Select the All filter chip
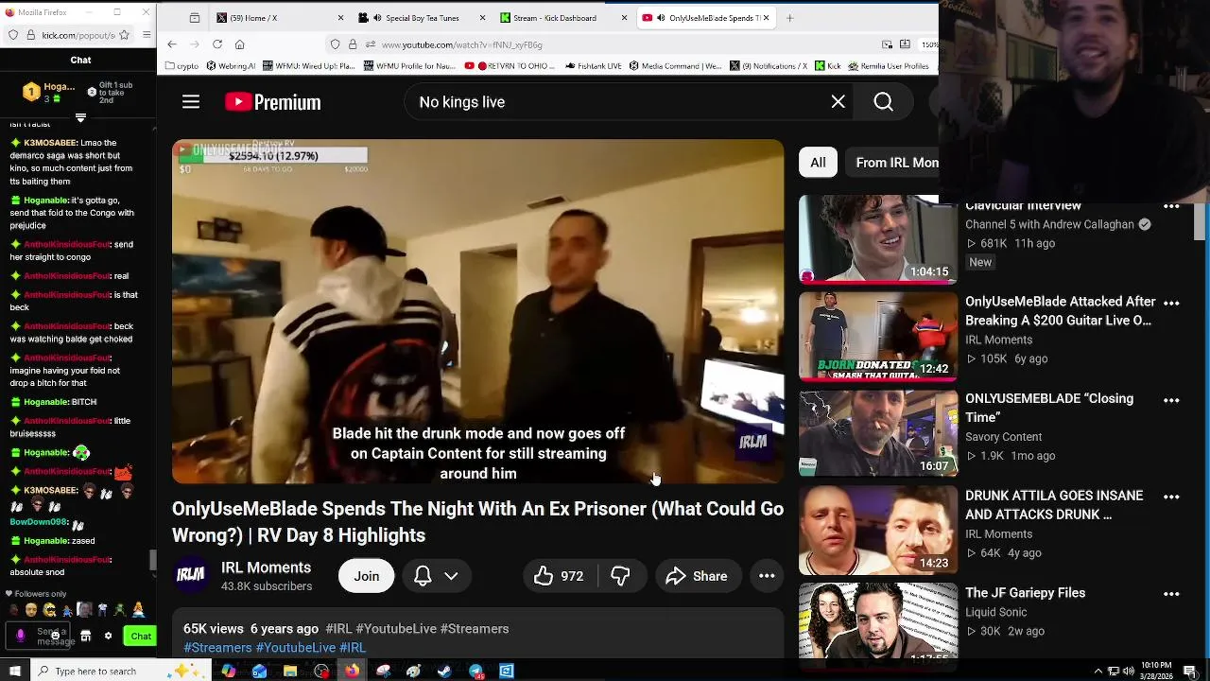 coord(818,163)
